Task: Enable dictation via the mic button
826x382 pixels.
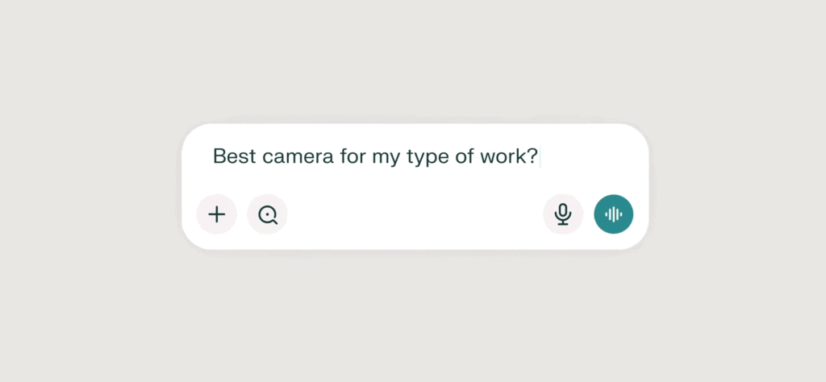Action: click(x=563, y=214)
